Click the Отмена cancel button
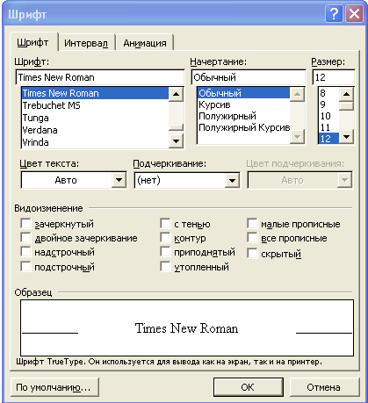The width and height of the screenshot is (368, 403). coord(324,387)
